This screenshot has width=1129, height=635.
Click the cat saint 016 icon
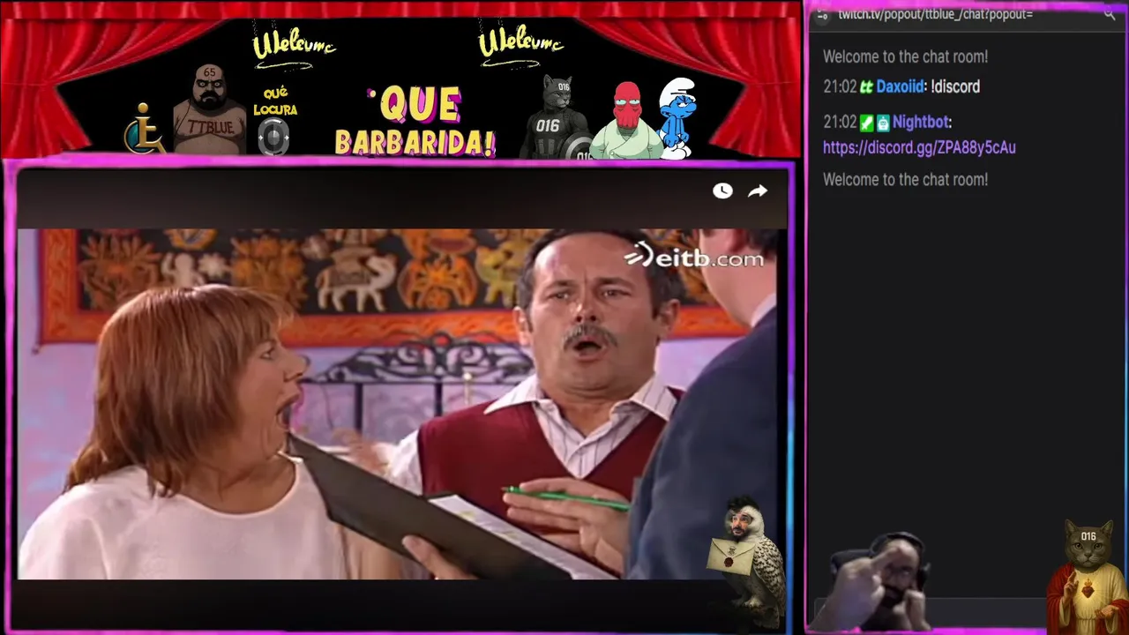(1087, 578)
